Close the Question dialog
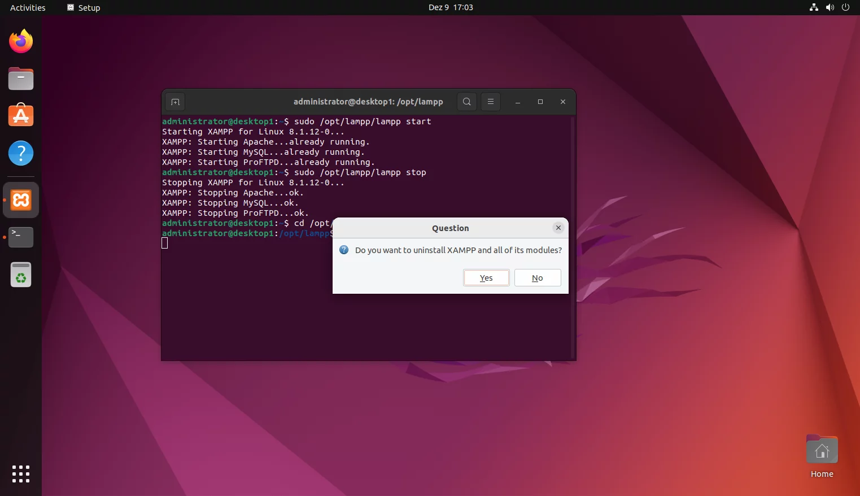This screenshot has height=496, width=860. pos(558,228)
